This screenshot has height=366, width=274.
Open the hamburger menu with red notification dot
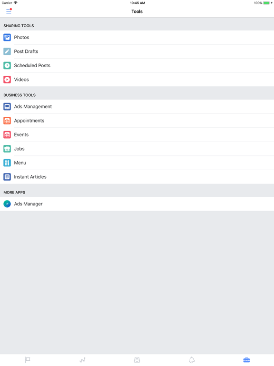tap(9, 11)
